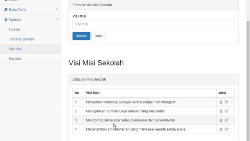Open the Buku Tamu sidebar menu

[30, 9]
